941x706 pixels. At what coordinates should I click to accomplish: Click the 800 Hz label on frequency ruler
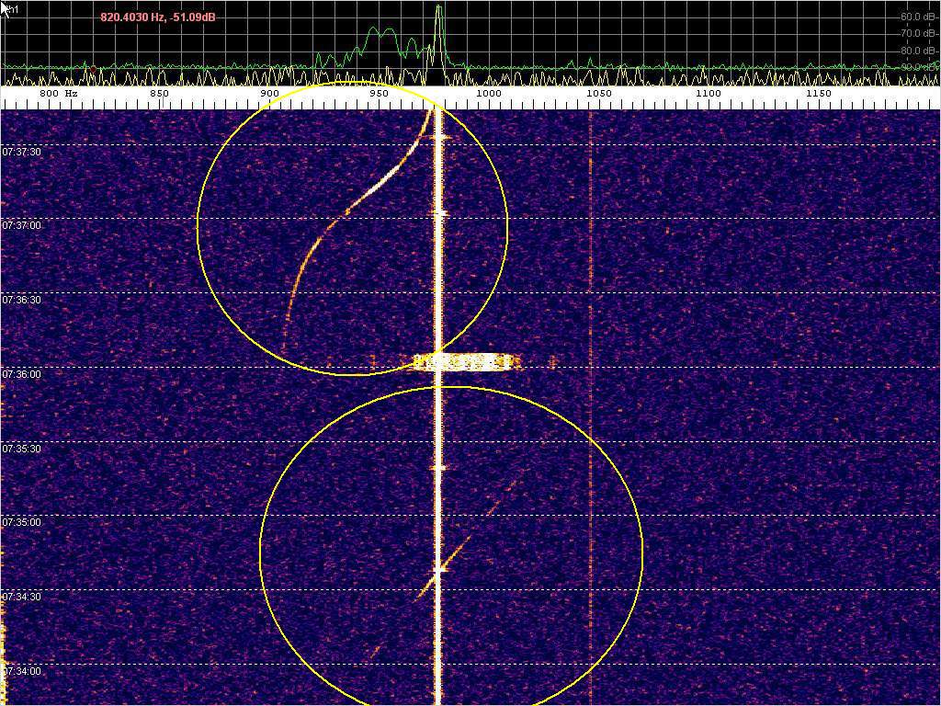point(58,94)
